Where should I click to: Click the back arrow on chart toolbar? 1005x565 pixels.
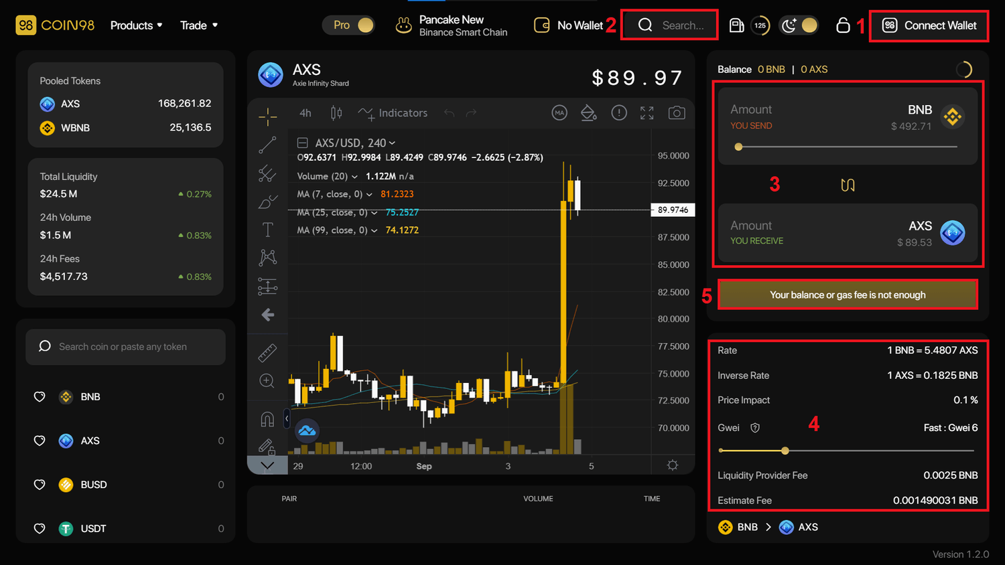pyautogui.click(x=267, y=315)
